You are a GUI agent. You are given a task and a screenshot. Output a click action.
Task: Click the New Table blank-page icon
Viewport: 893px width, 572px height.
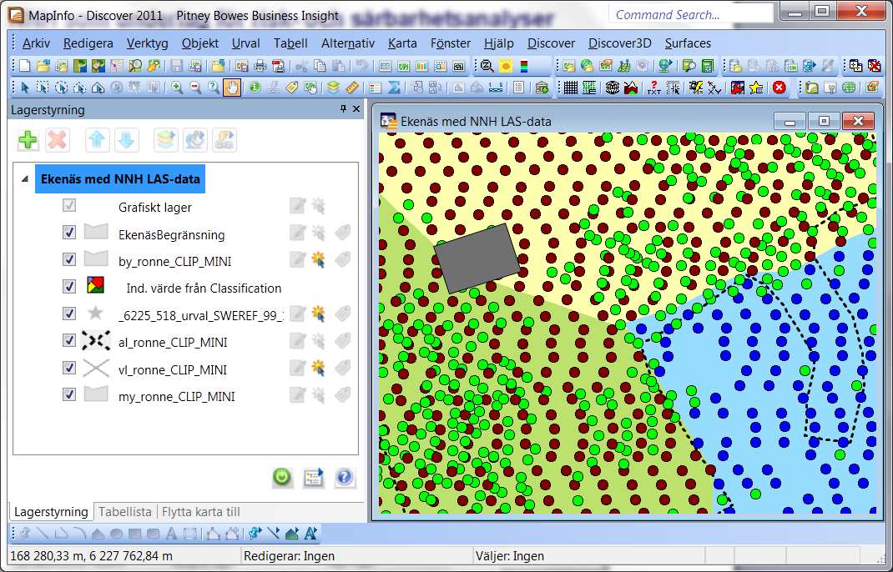pos(24,66)
